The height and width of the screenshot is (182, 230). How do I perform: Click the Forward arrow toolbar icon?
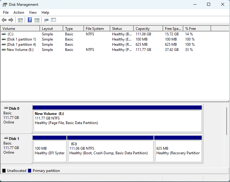pyautogui.click(x=11, y=20)
